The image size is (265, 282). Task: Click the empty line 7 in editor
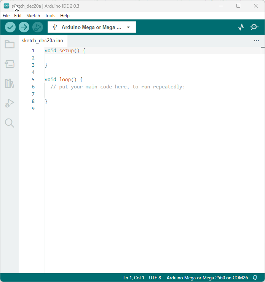coord(114,94)
